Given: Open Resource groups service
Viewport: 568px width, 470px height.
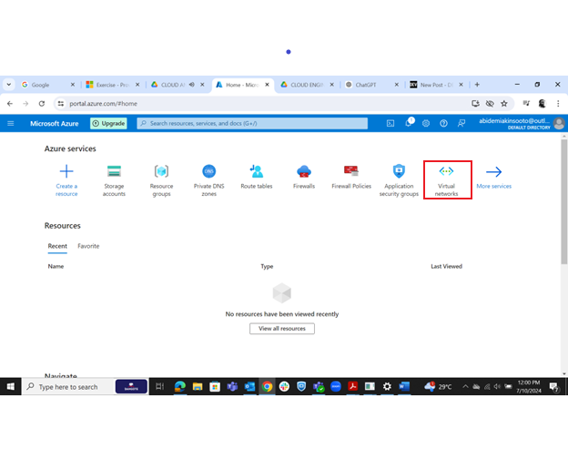Looking at the screenshot, I should click(161, 180).
